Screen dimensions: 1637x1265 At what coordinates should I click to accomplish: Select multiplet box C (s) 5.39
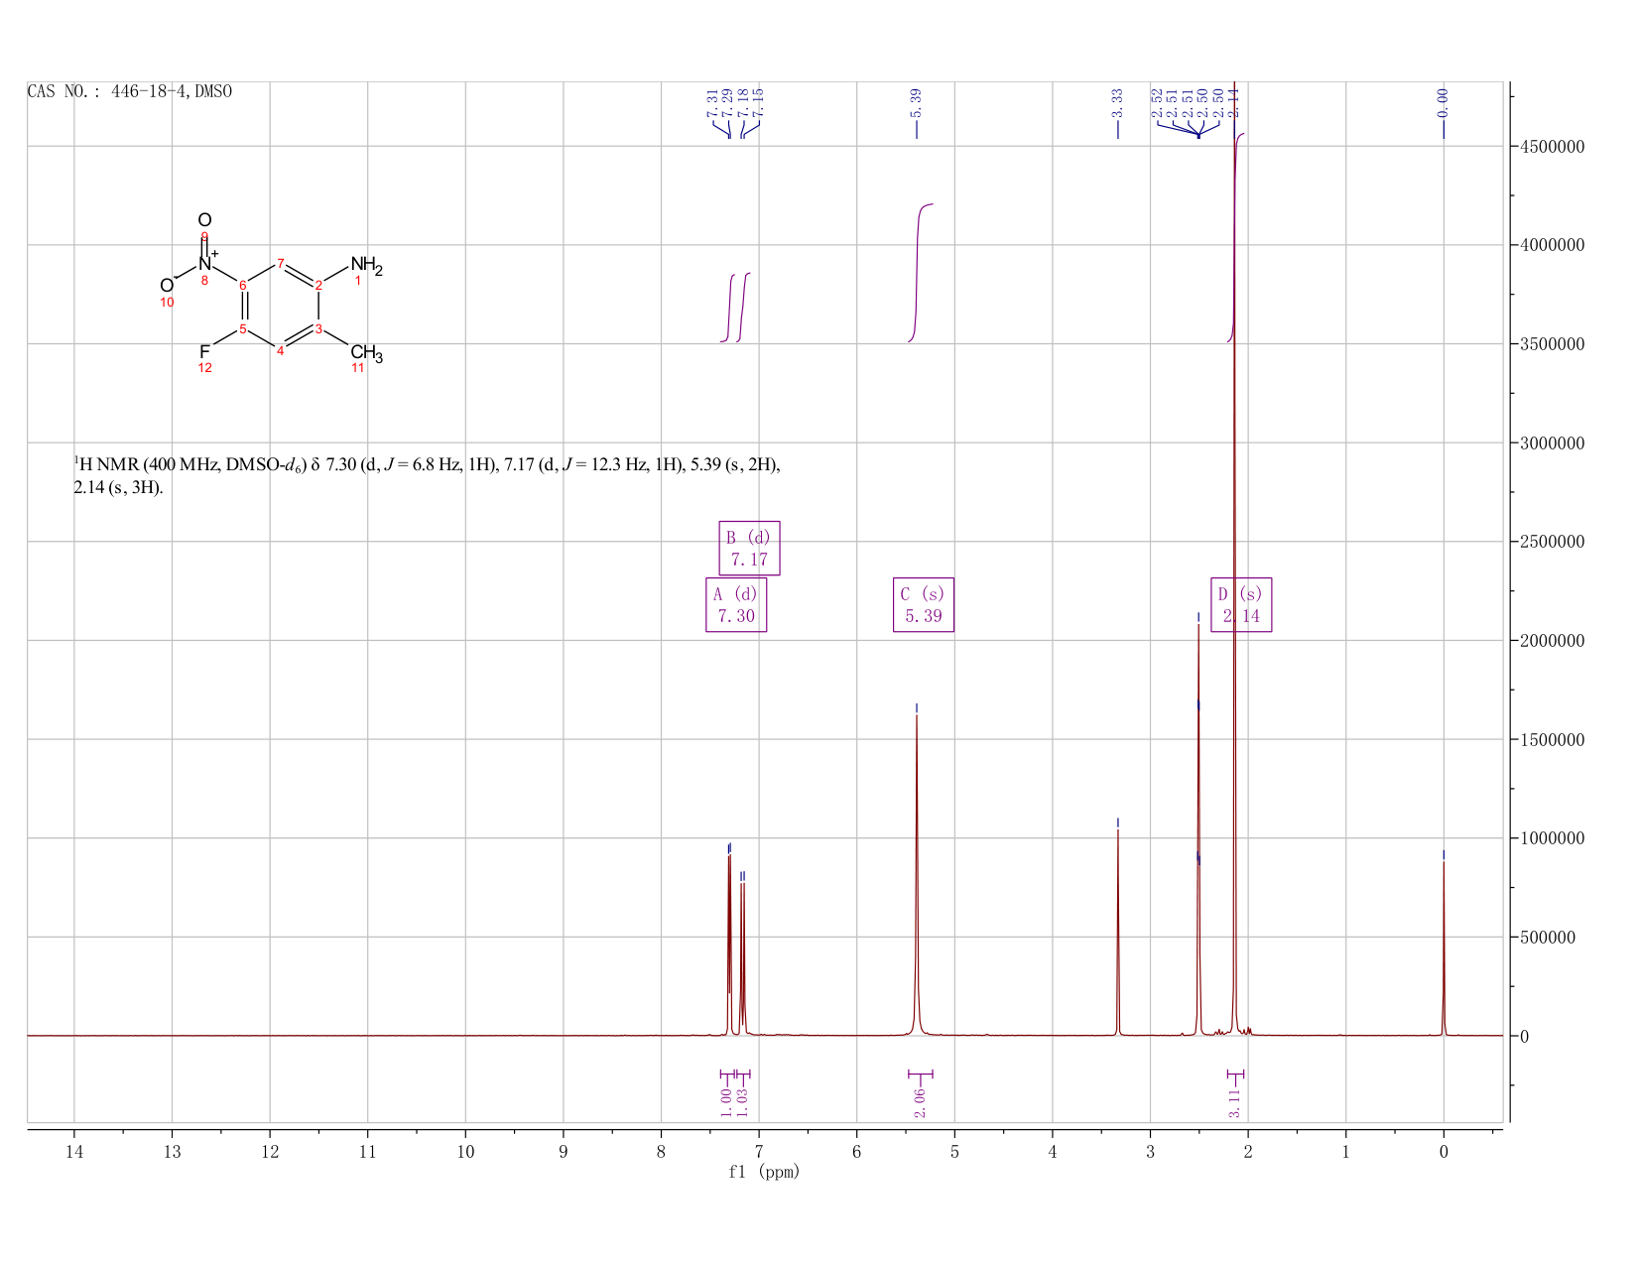point(924,604)
